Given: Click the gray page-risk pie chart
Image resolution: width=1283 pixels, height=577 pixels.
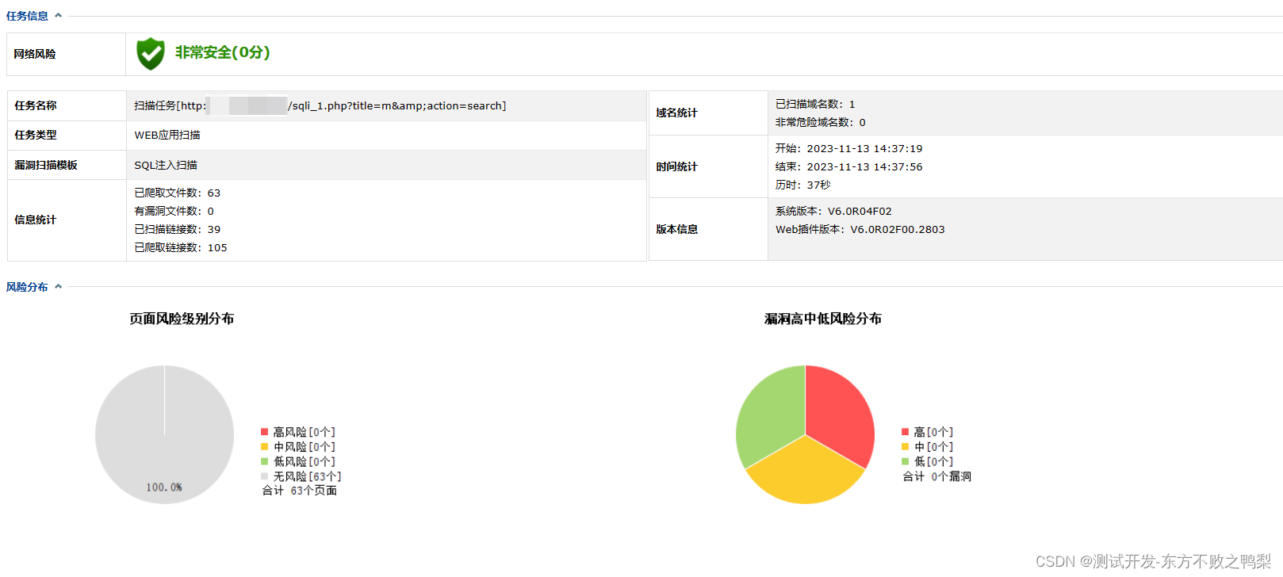Looking at the screenshot, I should point(164,434).
